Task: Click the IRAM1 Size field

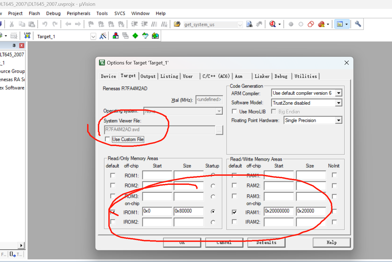Action: coord(311,211)
